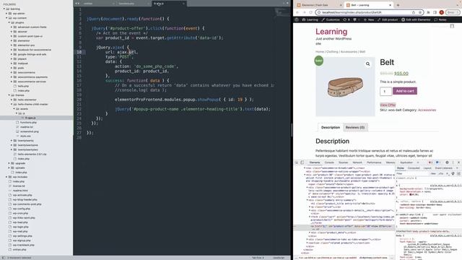Select wp-config.php file in sidebar
Image resolution: width=462 pixels, height=260 pixels.
click(21, 209)
